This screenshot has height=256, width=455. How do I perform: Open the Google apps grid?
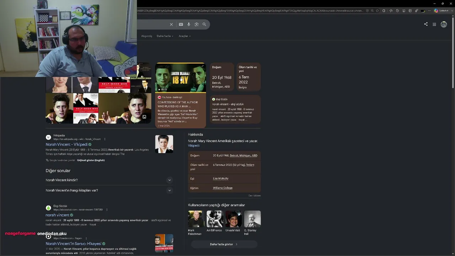click(x=434, y=24)
